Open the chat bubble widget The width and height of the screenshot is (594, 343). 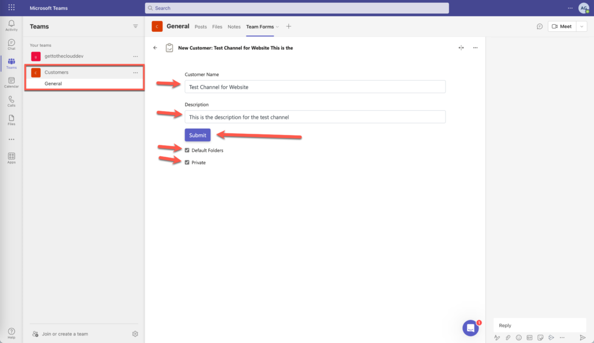point(470,328)
